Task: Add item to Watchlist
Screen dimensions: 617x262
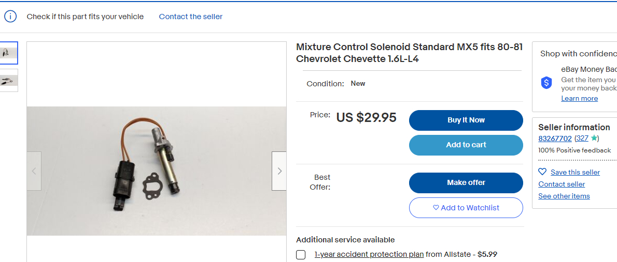Action: pyautogui.click(x=466, y=208)
